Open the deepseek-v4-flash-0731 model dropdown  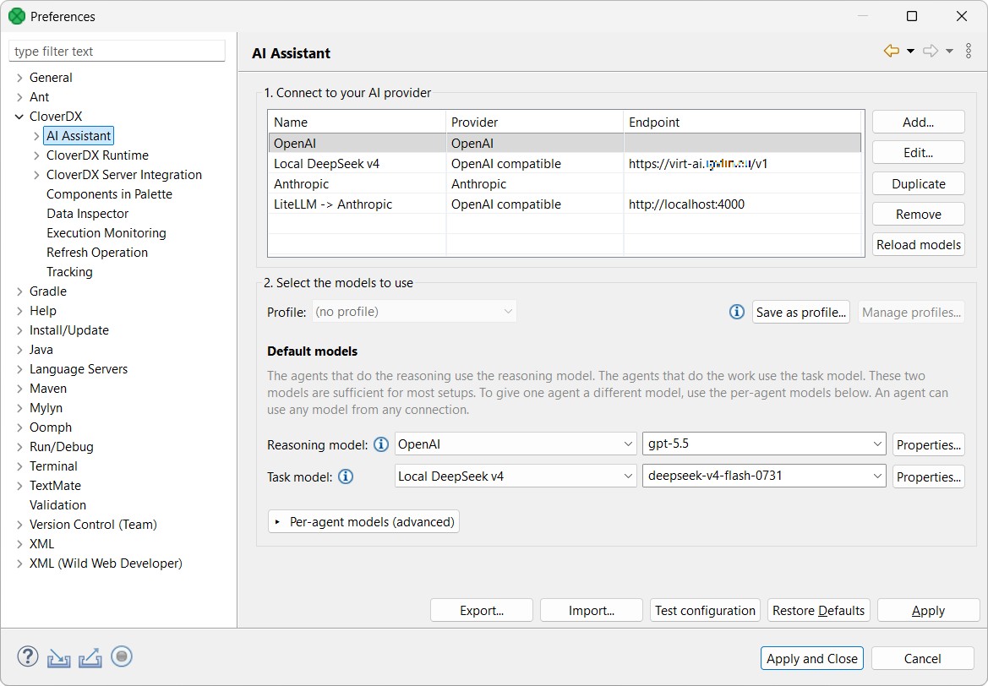tap(764, 476)
